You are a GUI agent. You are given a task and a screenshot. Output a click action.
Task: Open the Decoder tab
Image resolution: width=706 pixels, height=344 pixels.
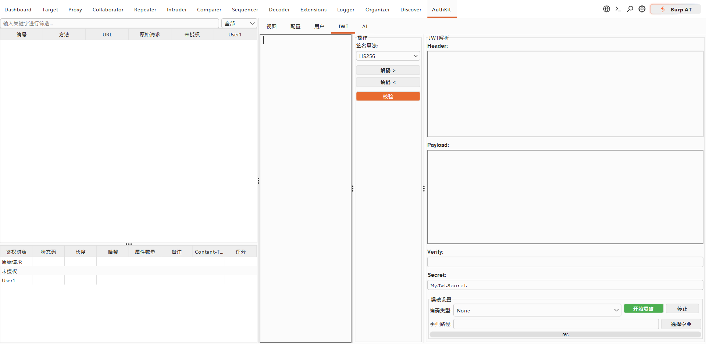[x=279, y=10]
